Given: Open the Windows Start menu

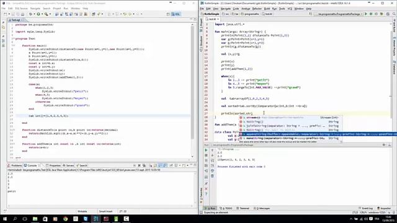Looking at the screenshot, I should point(5,219).
